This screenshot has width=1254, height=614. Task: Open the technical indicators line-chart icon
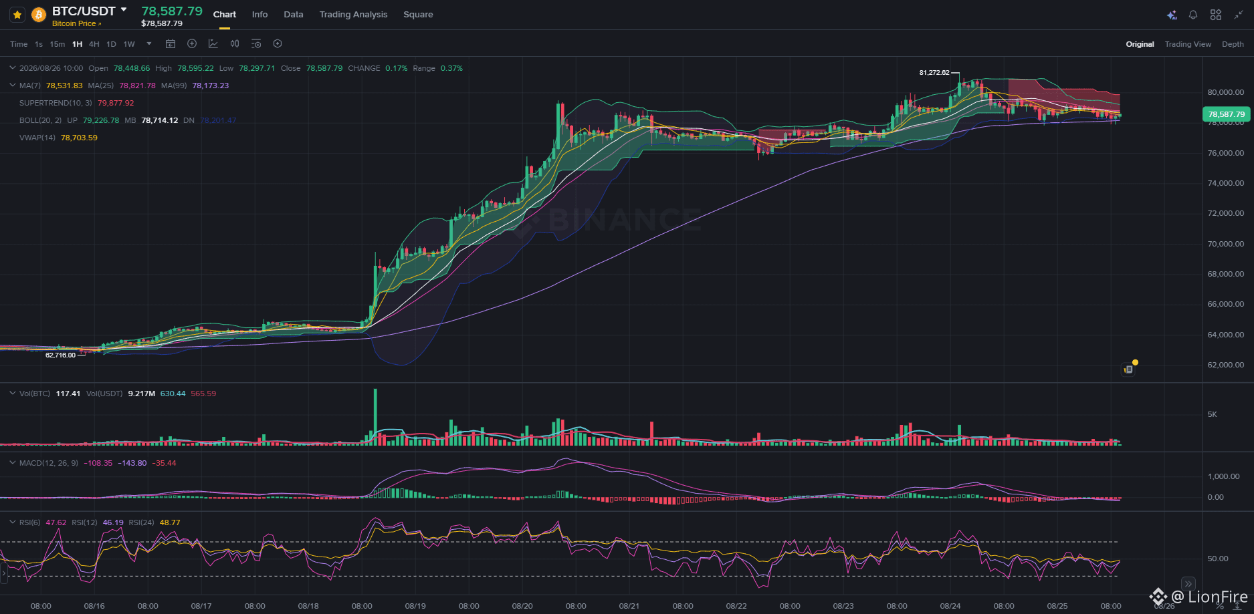coord(213,44)
